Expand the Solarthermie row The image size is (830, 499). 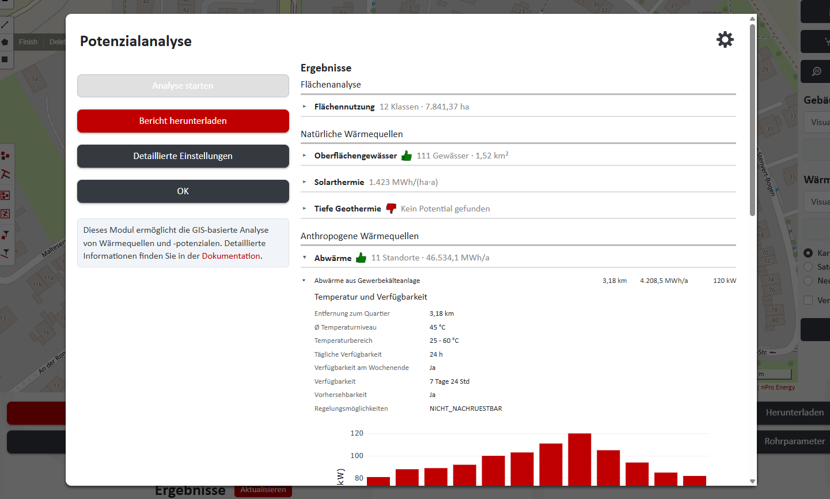click(518, 182)
